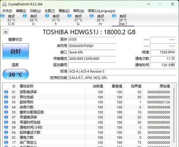Click raw value 0000000213A
The width and height of the screenshot is (179, 147).
159,102
